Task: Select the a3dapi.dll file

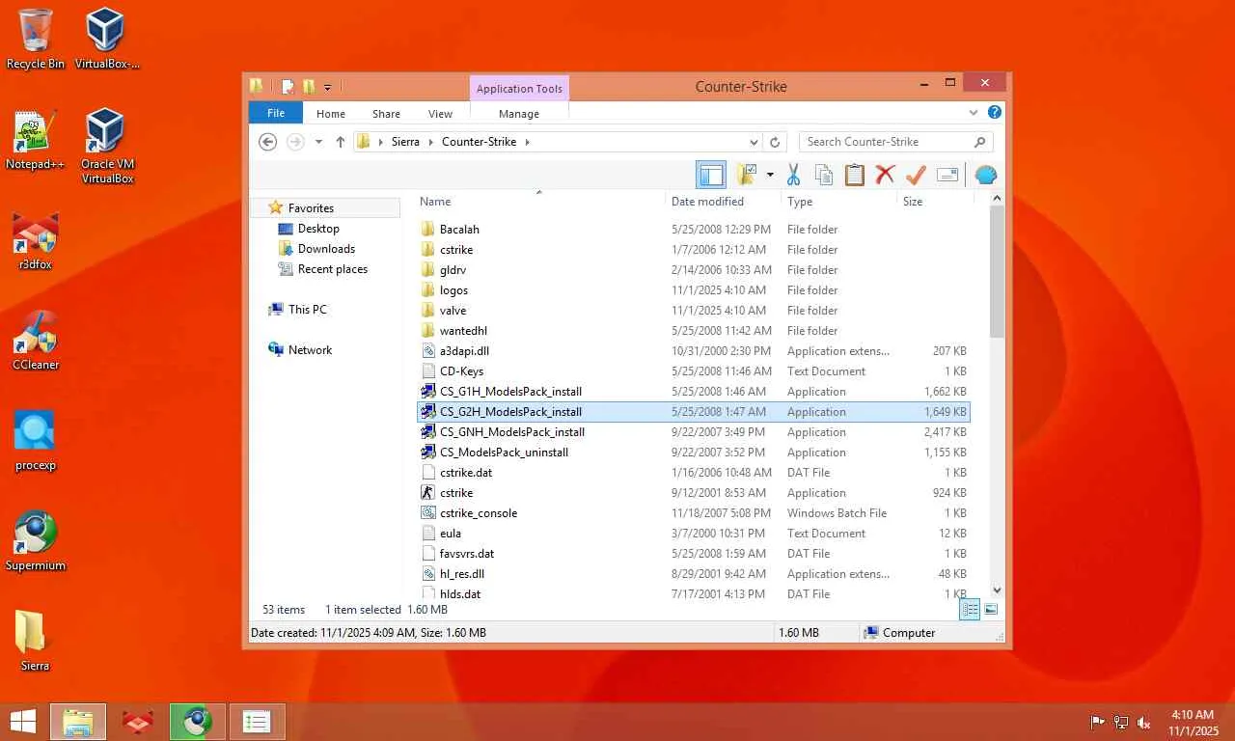Action: coord(694,351)
